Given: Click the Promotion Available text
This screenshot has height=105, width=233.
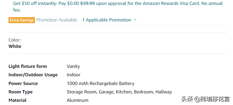Looking at the screenshot, I should click(x=57, y=20).
